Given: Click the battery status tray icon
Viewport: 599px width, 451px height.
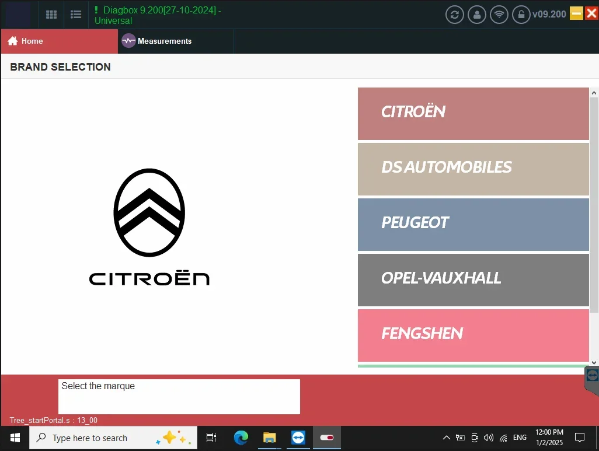Looking at the screenshot, I should tap(460, 438).
